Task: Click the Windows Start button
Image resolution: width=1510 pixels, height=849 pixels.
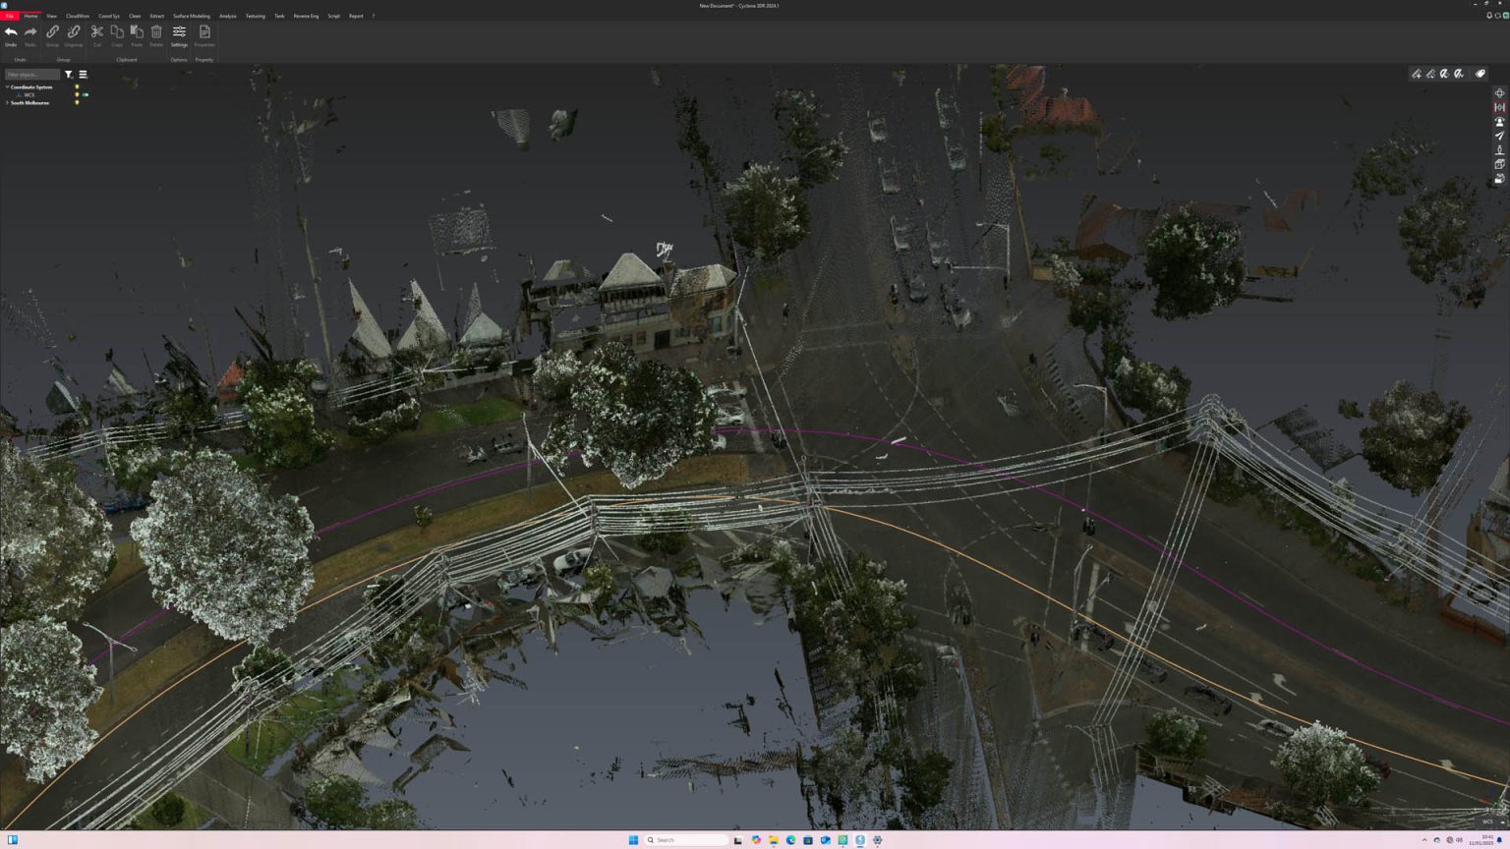Action: coord(633,840)
